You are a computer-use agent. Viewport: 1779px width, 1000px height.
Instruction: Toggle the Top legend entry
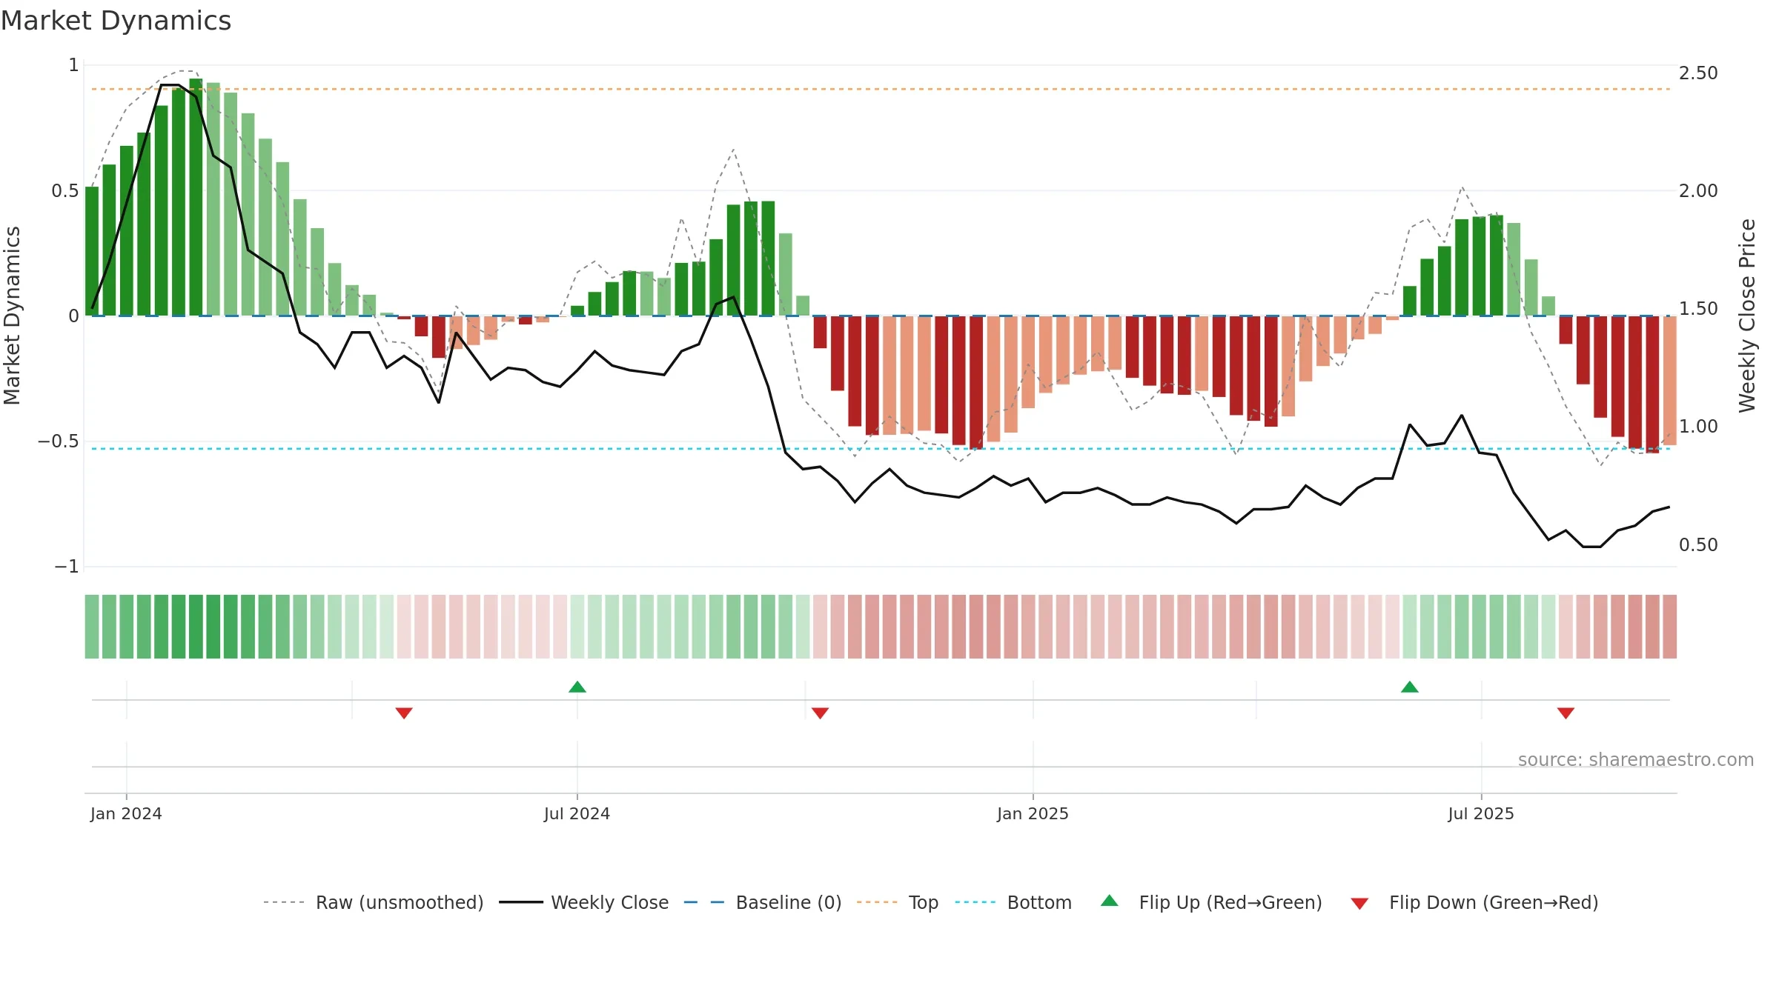coord(898,902)
